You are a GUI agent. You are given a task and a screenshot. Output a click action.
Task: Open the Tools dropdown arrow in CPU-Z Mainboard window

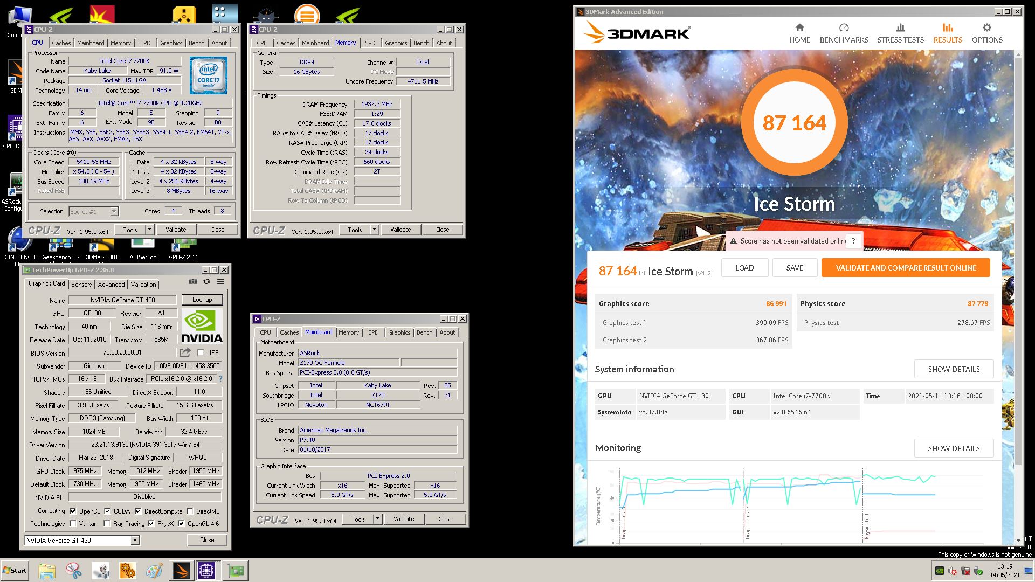377,519
